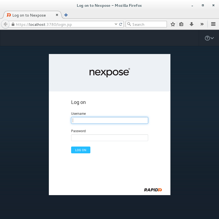Click the 'Username' field label
The image size is (219, 219).
click(x=78, y=113)
